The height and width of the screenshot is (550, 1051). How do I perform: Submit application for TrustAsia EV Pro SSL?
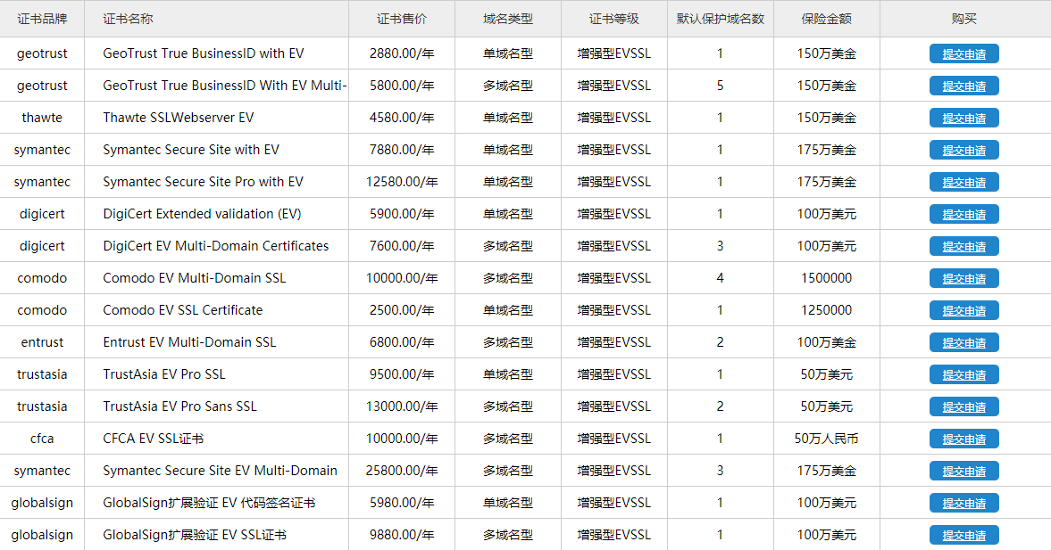963,374
